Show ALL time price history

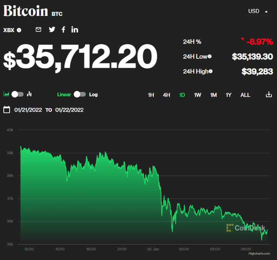(245, 95)
